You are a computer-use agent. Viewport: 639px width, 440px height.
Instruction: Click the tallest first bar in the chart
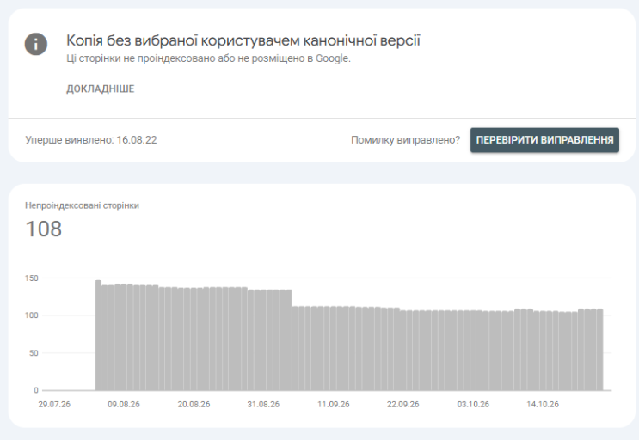pyautogui.click(x=98, y=335)
